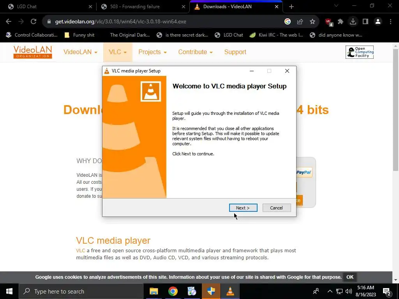Open network status tray icon
399x299 pixels.
click(339, 291)
